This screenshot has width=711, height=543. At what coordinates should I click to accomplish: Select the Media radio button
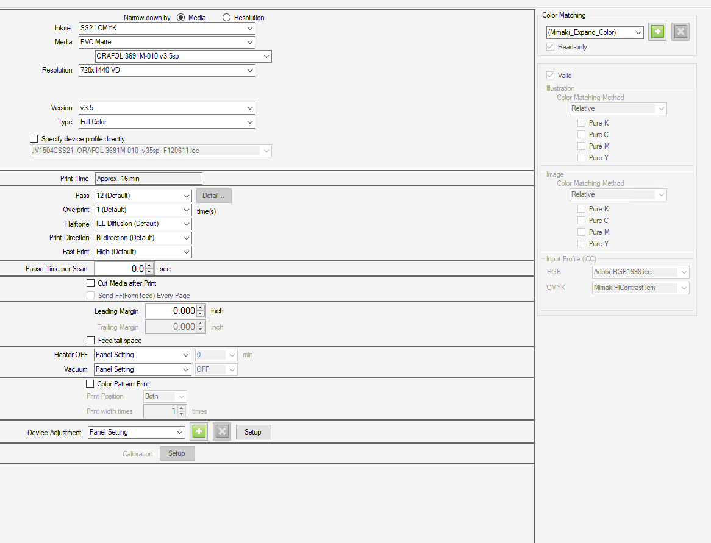tap(181, 17)
